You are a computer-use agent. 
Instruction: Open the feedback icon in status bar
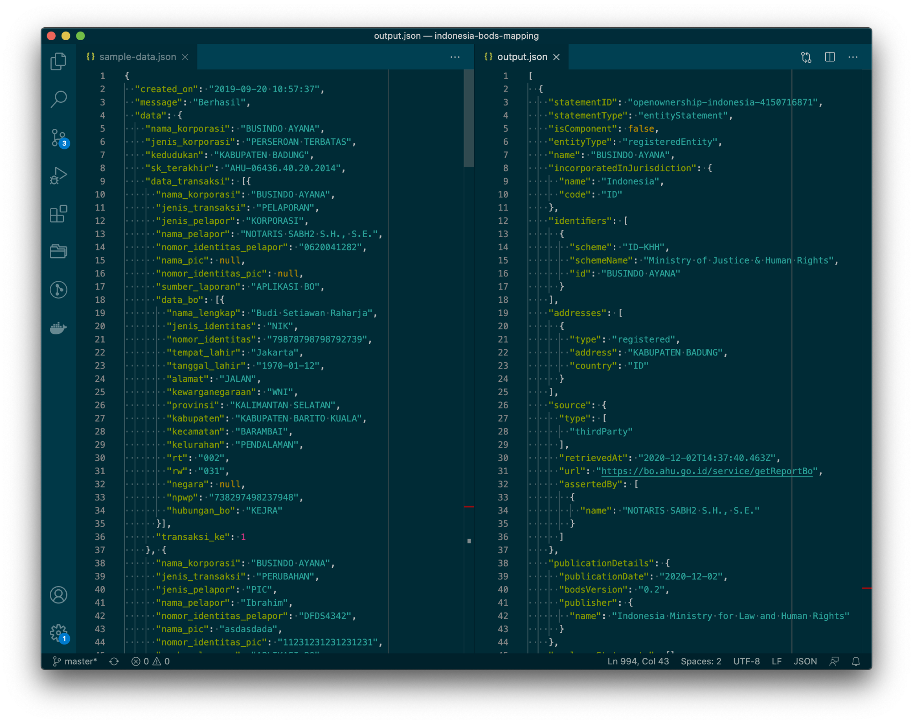click(834, 661)
